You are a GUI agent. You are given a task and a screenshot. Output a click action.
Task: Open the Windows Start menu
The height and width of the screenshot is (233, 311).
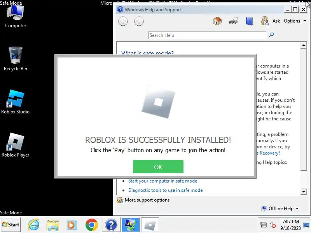pos(10,225)
